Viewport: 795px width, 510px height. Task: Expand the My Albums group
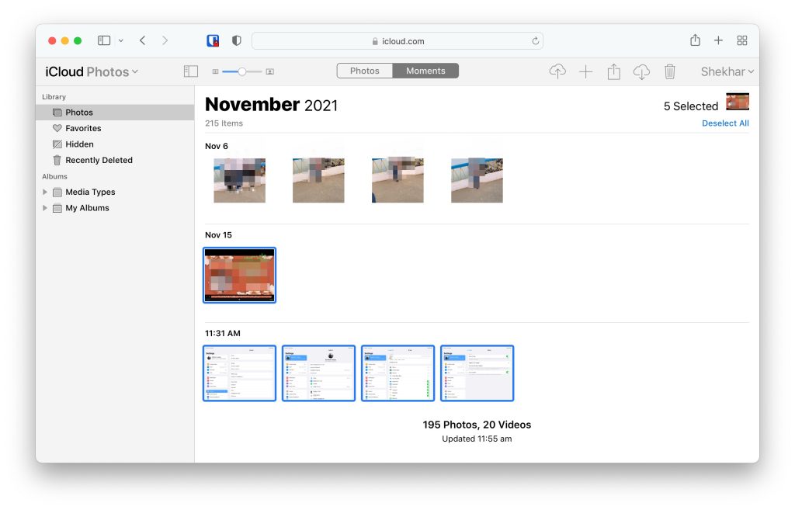tap(44, 208)
